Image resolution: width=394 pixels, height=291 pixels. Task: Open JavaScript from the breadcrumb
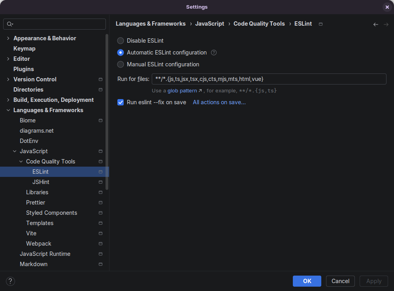click(209, 24)
